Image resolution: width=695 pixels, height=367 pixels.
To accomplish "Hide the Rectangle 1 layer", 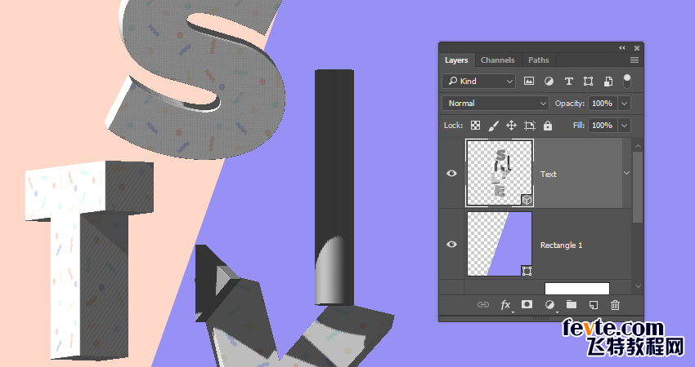I will click(451, 244).
